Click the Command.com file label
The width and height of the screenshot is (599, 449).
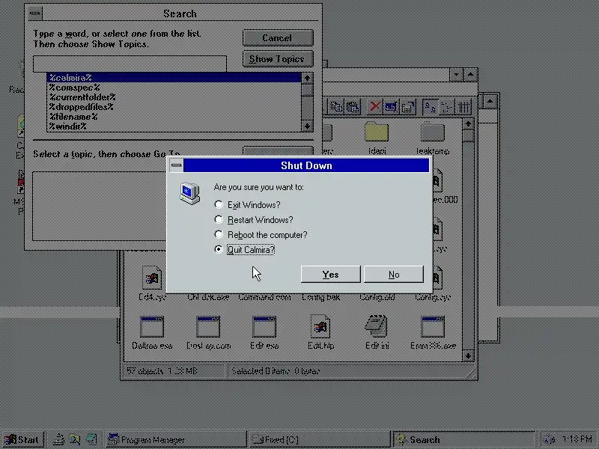pyautogui.click(x=264, y=297)
